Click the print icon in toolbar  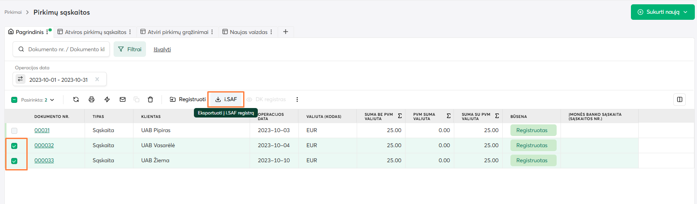(92, 99)
